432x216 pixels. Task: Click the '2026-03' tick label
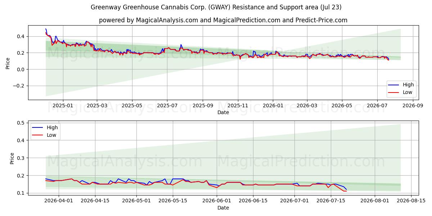(x=307, y=105)
